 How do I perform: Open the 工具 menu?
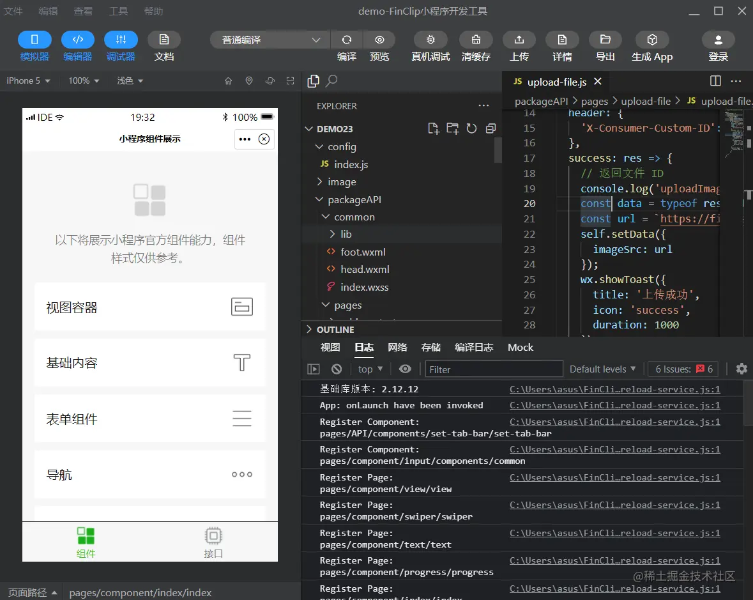(x=119, y=10)
